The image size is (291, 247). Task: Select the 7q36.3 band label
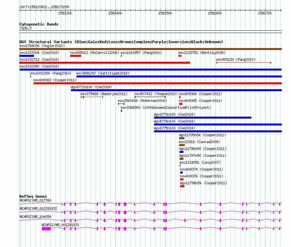[x=26, y=28]
